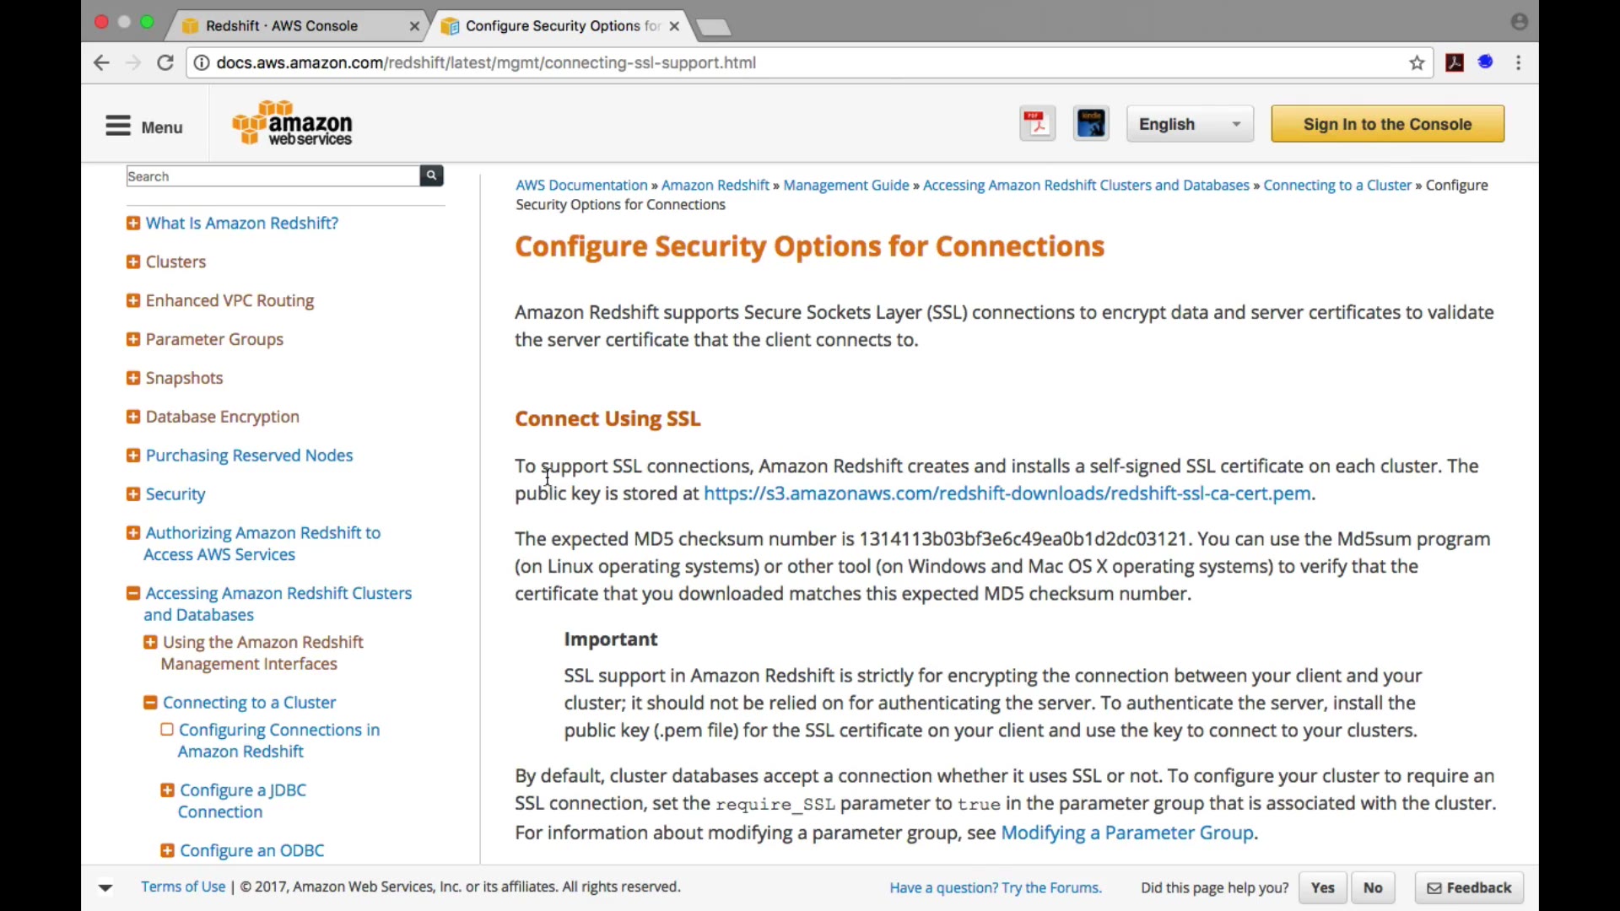Click the Adobe Acrobat extension icon
This screenshot has width=1620, height=911.
[1455, 62]
